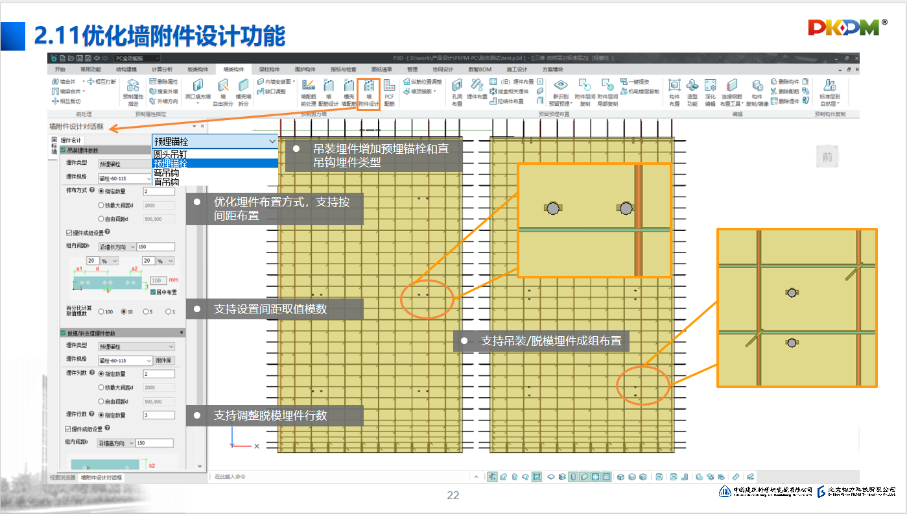The image size is (907, 514).
Task: Open the 计算分析 ribbon tab
Action: click(x=161, y=69)
